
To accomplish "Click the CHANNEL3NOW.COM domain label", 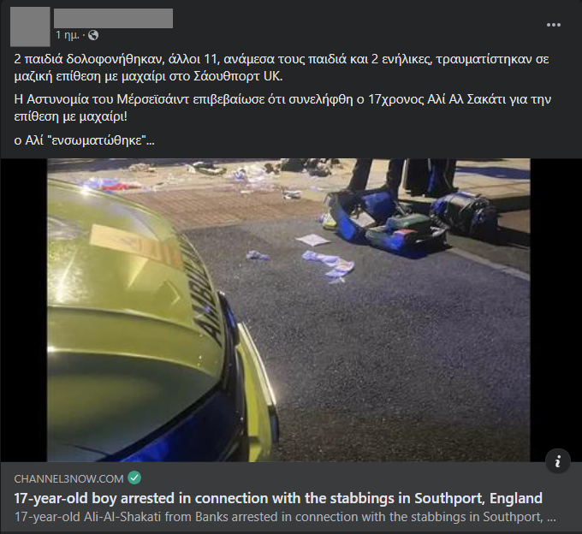I will (x=68, y=478).
